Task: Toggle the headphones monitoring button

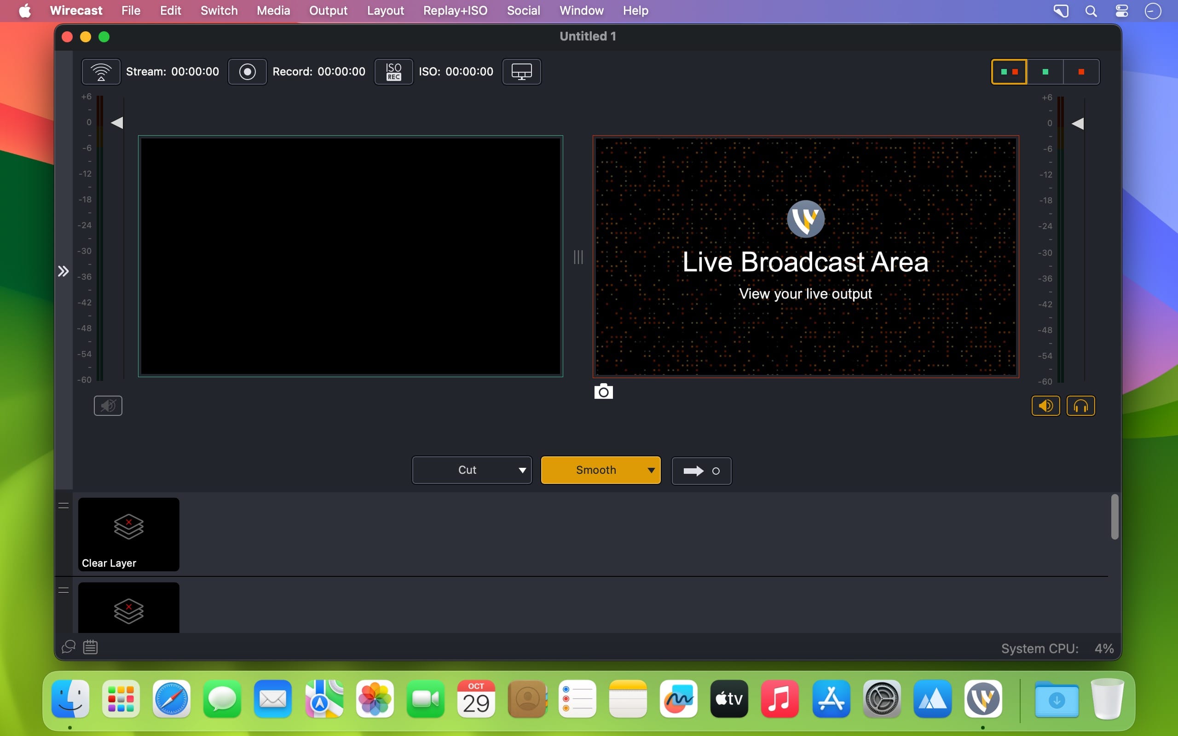Action: tap(1080, 405)
